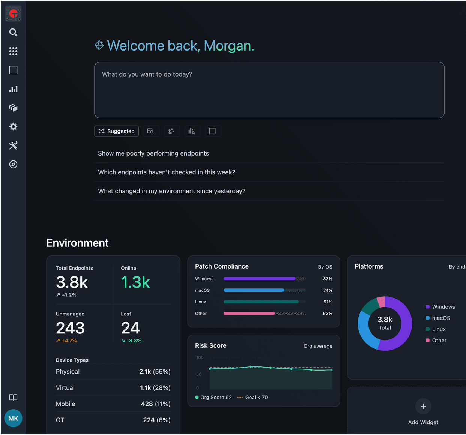
Task: Select the tools wrench icon in sidebar
Action: (x=13, y=145)
